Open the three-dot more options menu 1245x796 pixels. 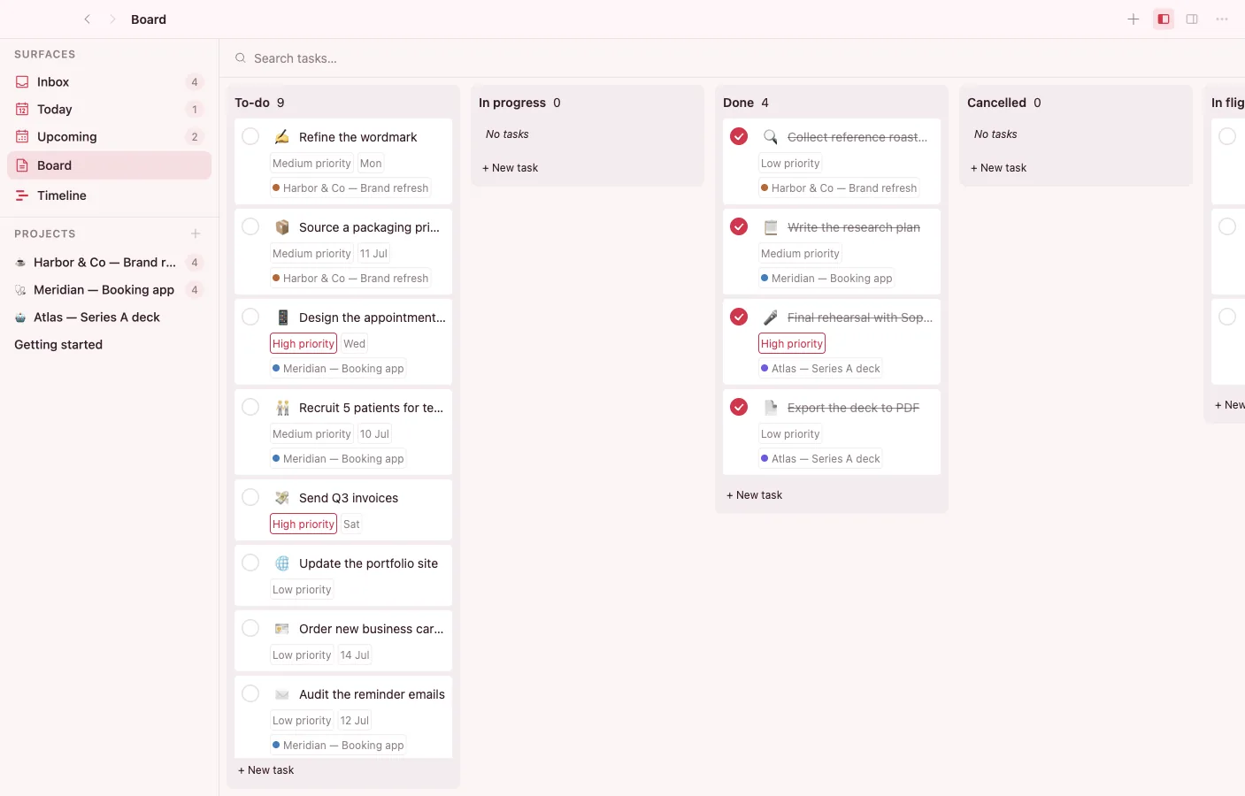coord(1222,19)
